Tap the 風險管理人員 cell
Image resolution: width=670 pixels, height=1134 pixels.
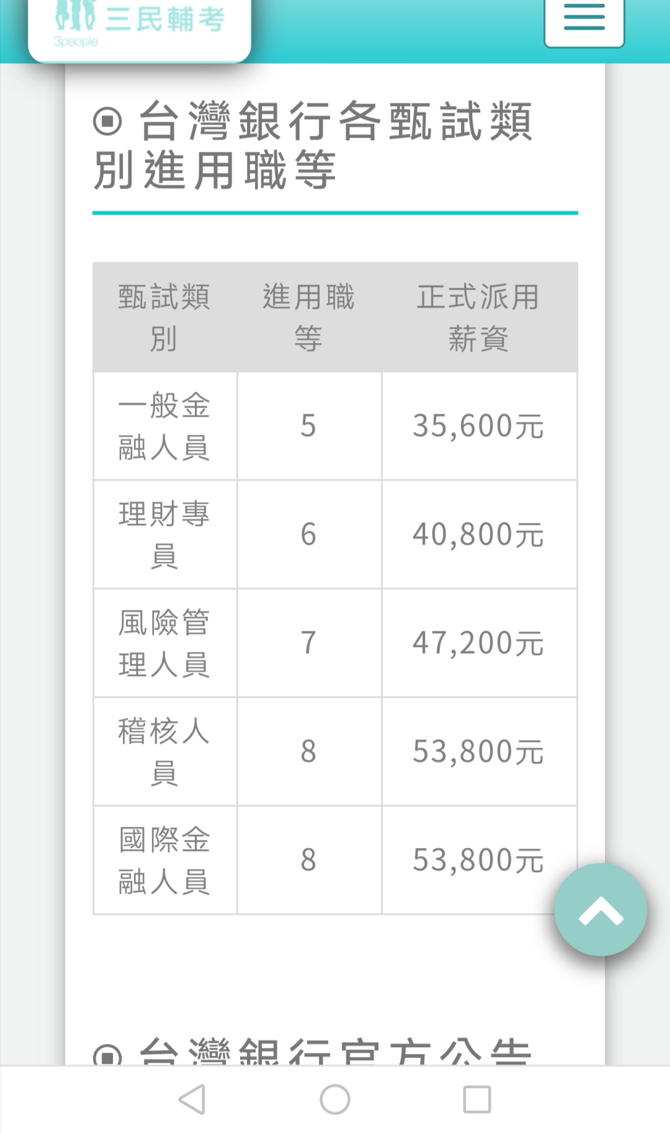[x=164, y=643]
